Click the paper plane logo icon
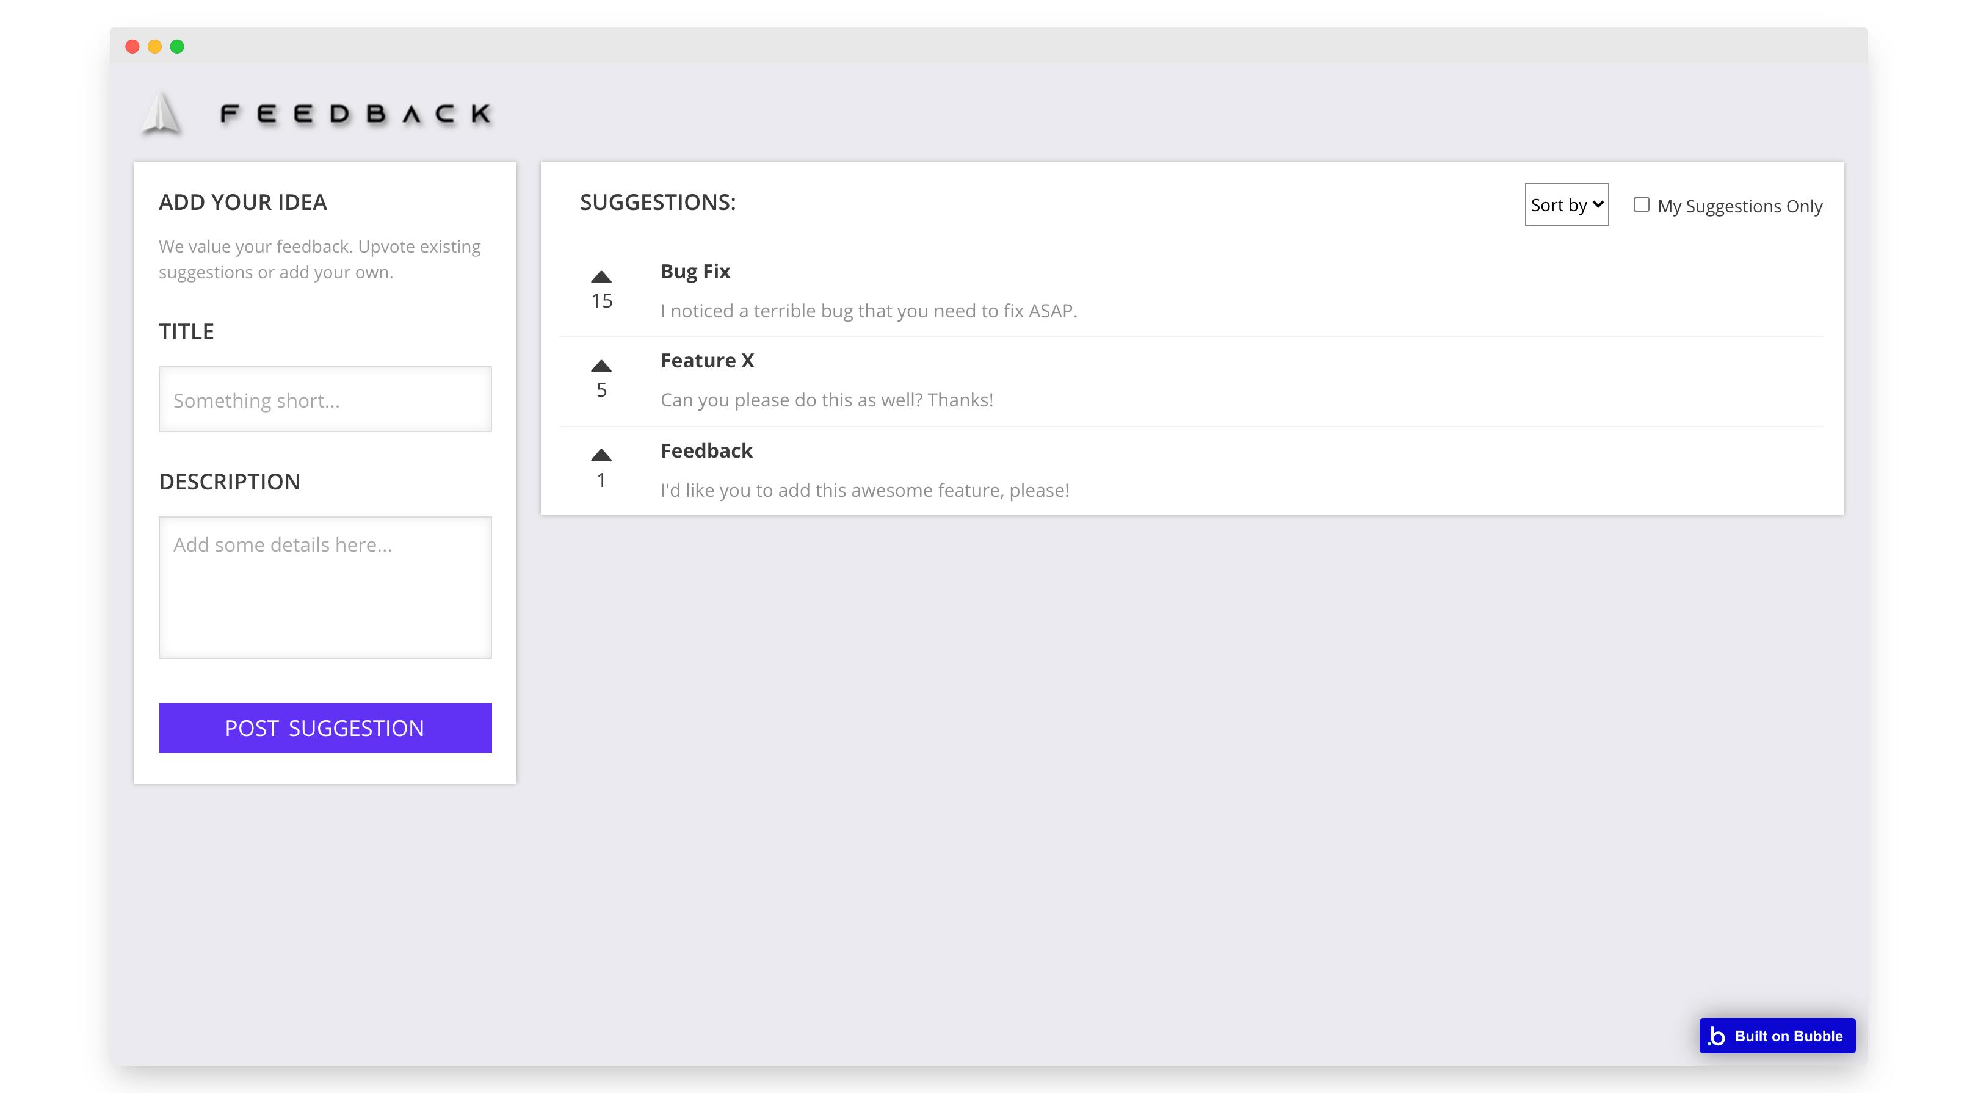The image size is (1978, 1093). (x=162, y=114)
